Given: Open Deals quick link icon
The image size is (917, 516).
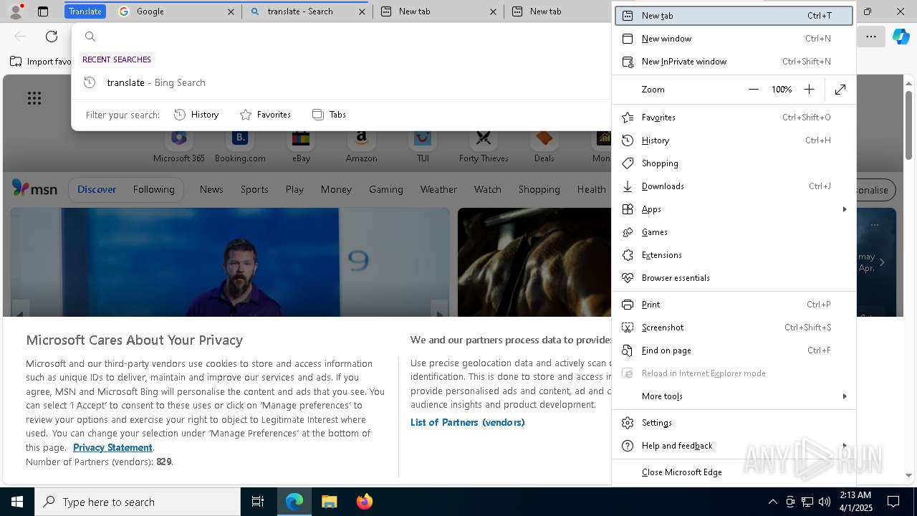Looking at the screenshot, I should click(x=544, y=138).
